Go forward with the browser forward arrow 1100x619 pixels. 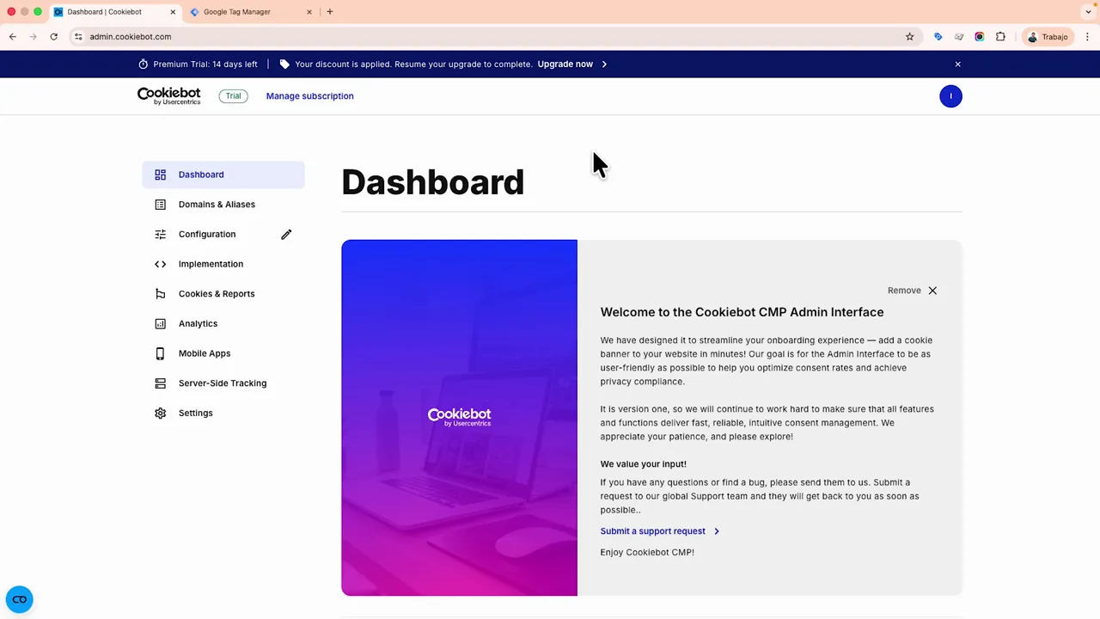33,37
